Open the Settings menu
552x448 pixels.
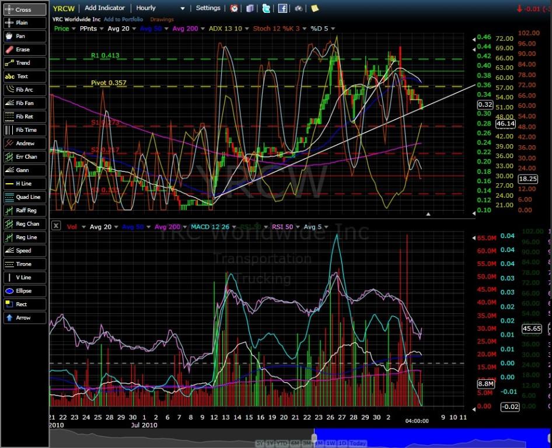[208, 8]
